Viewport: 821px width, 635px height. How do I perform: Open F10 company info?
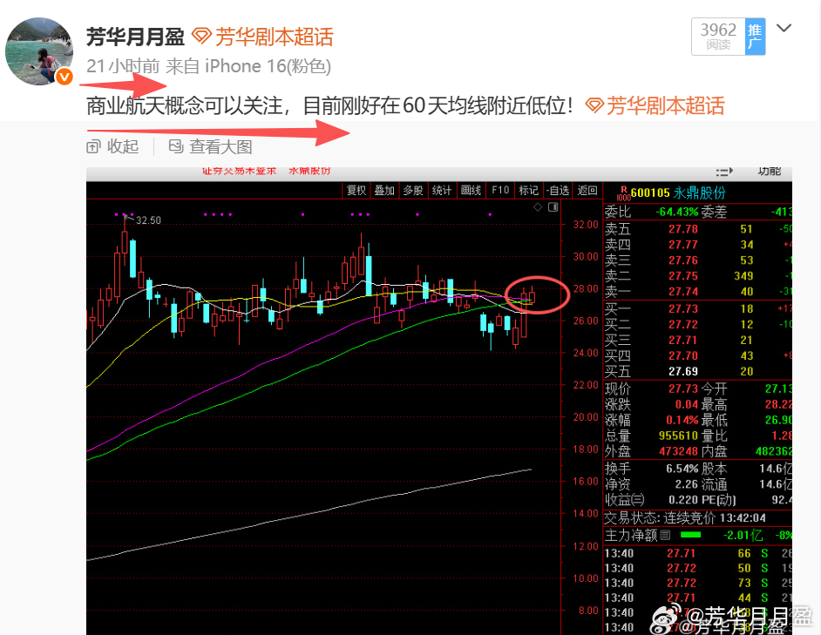[500, 191]
